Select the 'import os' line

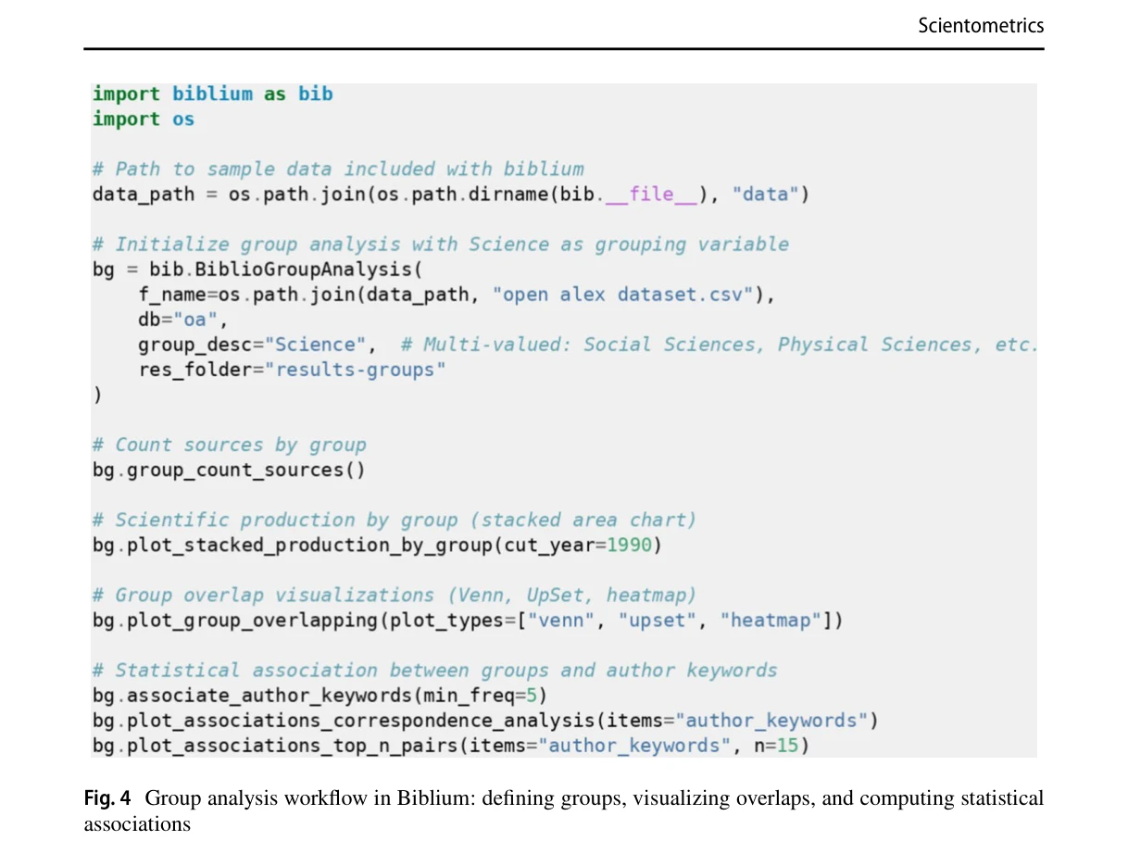144,119
